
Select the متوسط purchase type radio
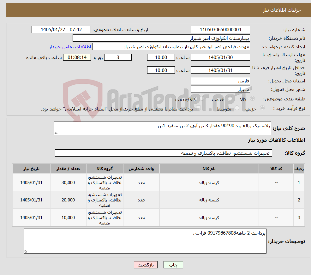[237, 108]
